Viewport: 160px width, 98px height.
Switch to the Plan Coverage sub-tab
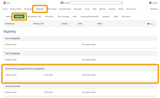63,16
